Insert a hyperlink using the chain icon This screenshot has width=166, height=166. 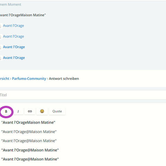coord(30,111)
